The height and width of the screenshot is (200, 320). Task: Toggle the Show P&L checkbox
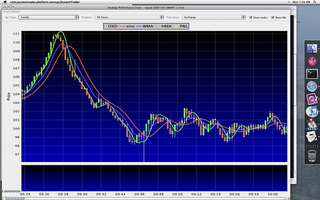coord(273,17)
